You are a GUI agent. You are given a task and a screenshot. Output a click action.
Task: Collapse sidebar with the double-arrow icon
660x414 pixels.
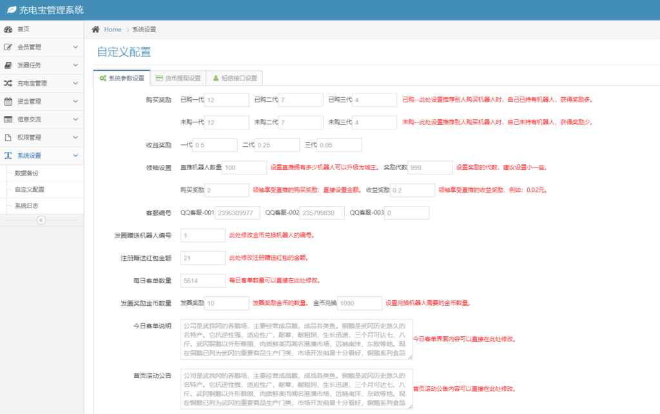pyautogui.click(x=41, y=220)
